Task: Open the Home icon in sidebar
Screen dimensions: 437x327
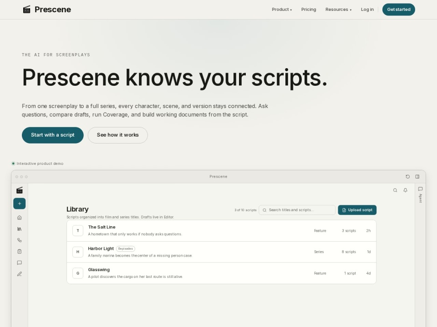Action: (20, 218)
